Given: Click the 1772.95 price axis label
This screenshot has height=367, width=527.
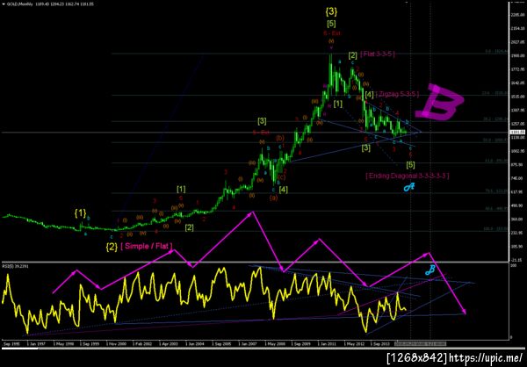Looking at the screenshot, I should pyautogui.click(x=520, y=69).
